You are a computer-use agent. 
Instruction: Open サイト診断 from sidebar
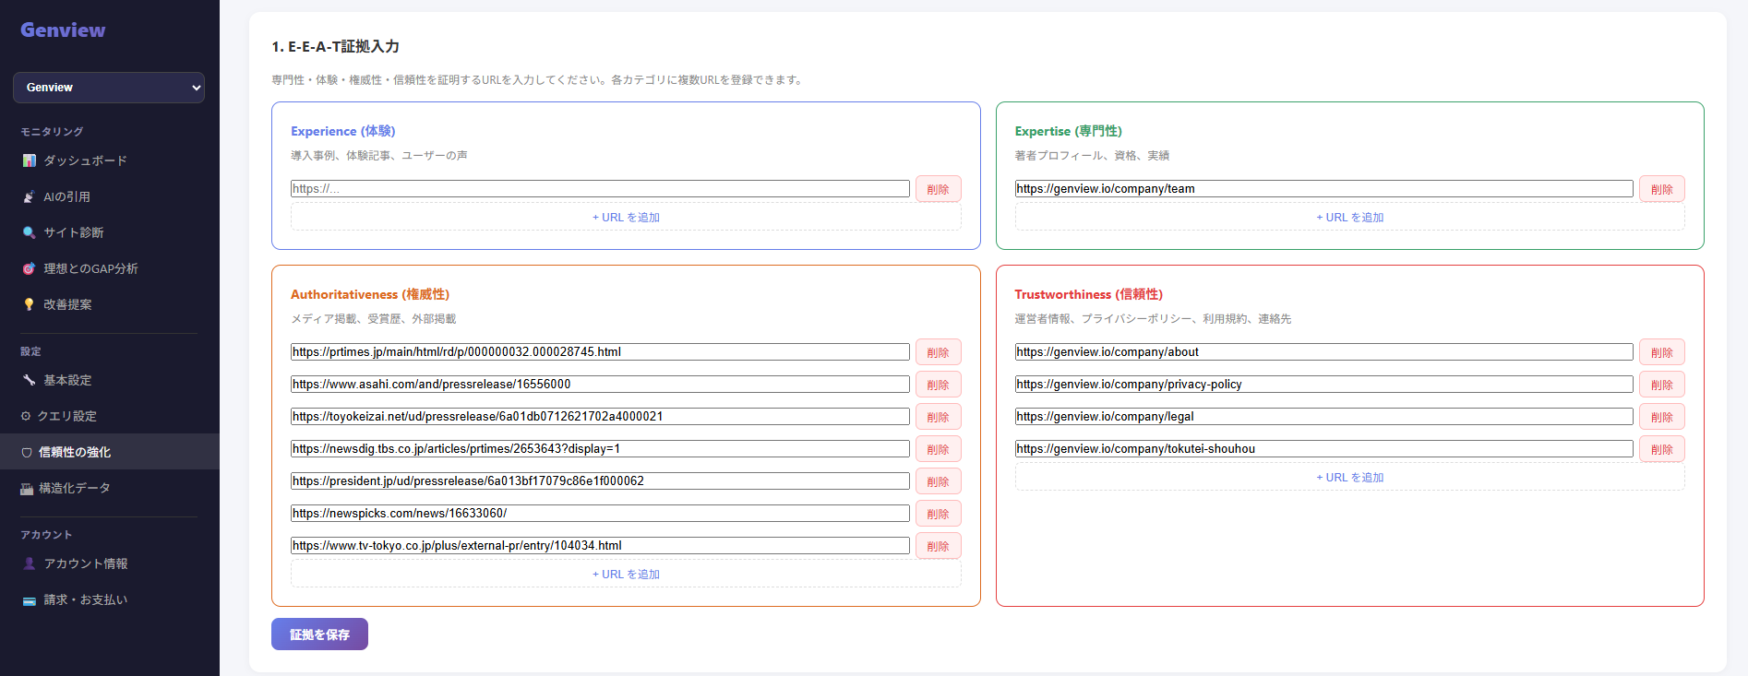pyautogui.click(x=110, y=232)
